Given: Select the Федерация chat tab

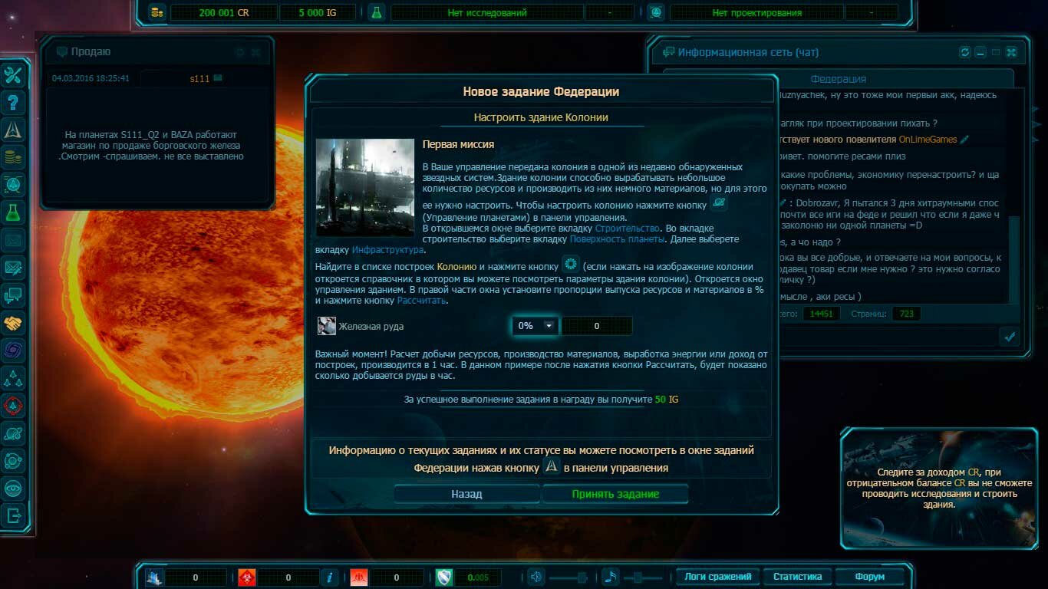Looking at the screenshot, I should tap(838, 79).
